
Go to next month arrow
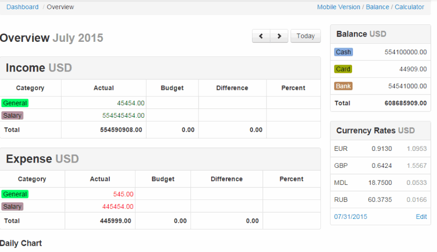pos(279,36)
